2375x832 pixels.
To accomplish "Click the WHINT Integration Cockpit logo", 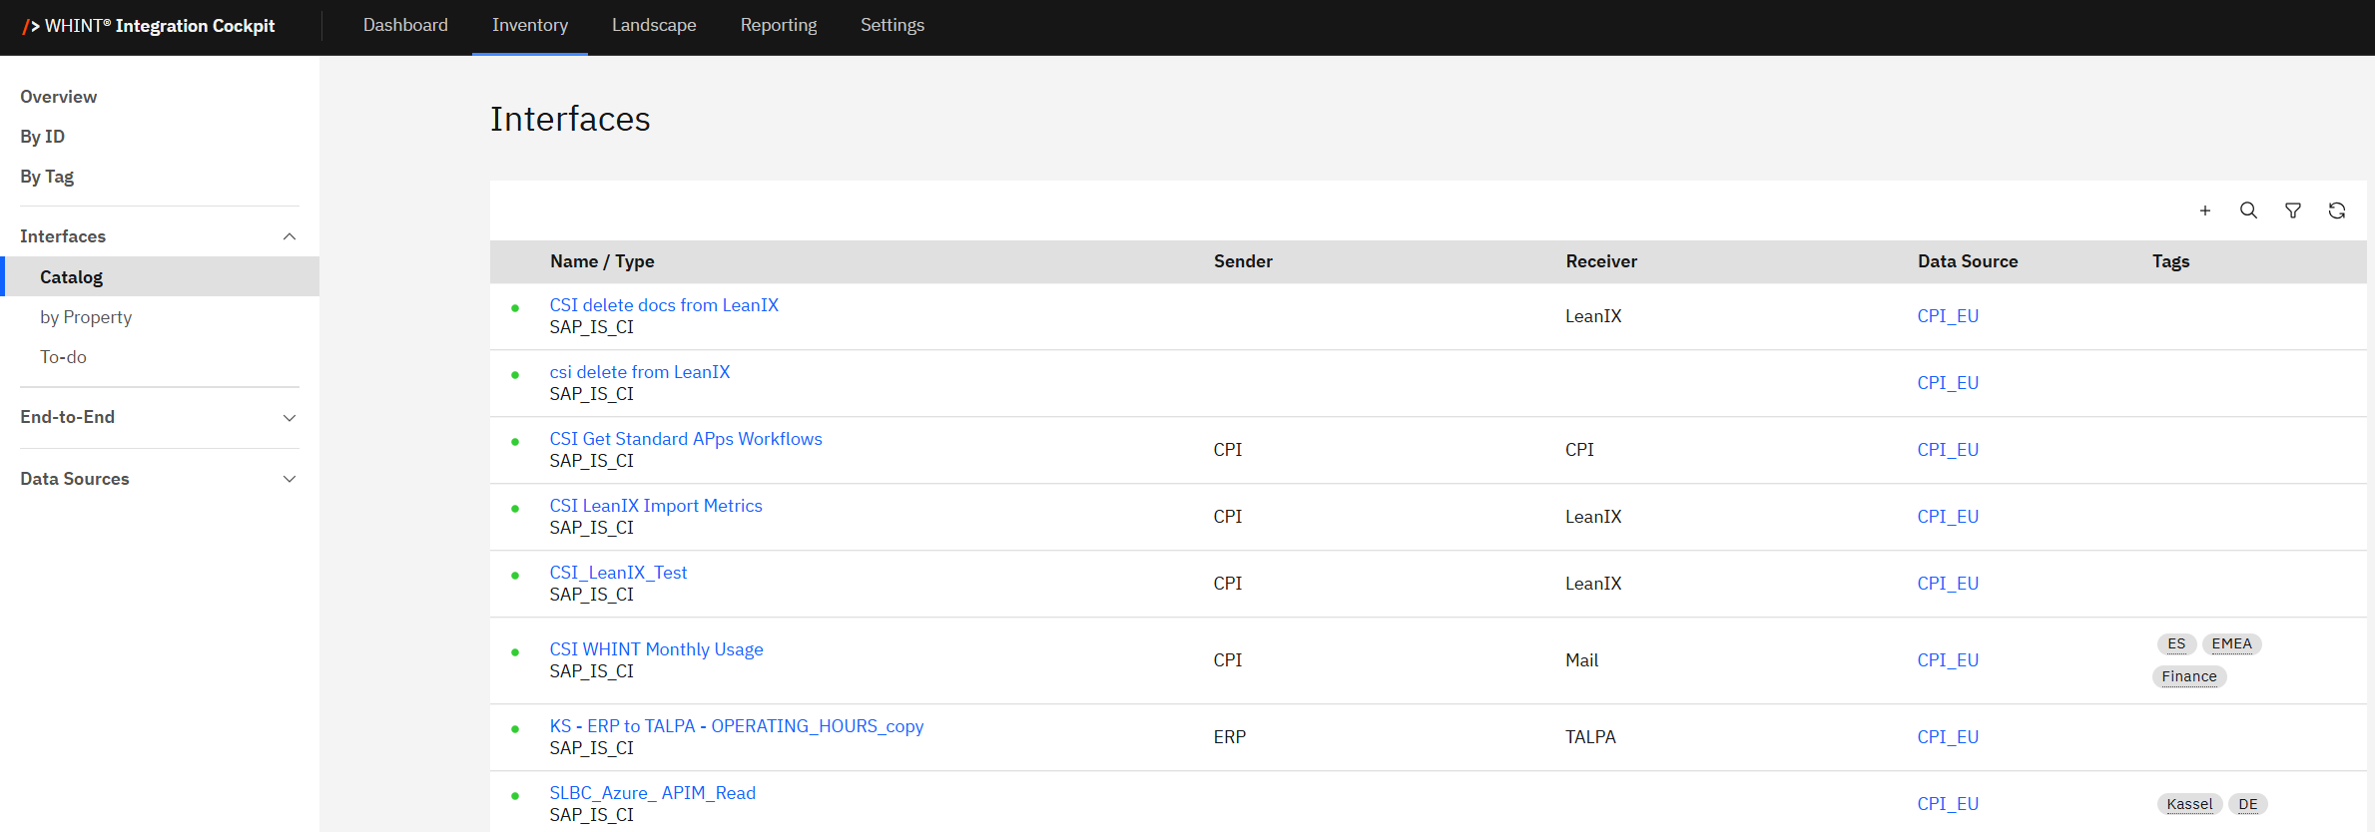I will pyautogui.click(x=150, y=26).
